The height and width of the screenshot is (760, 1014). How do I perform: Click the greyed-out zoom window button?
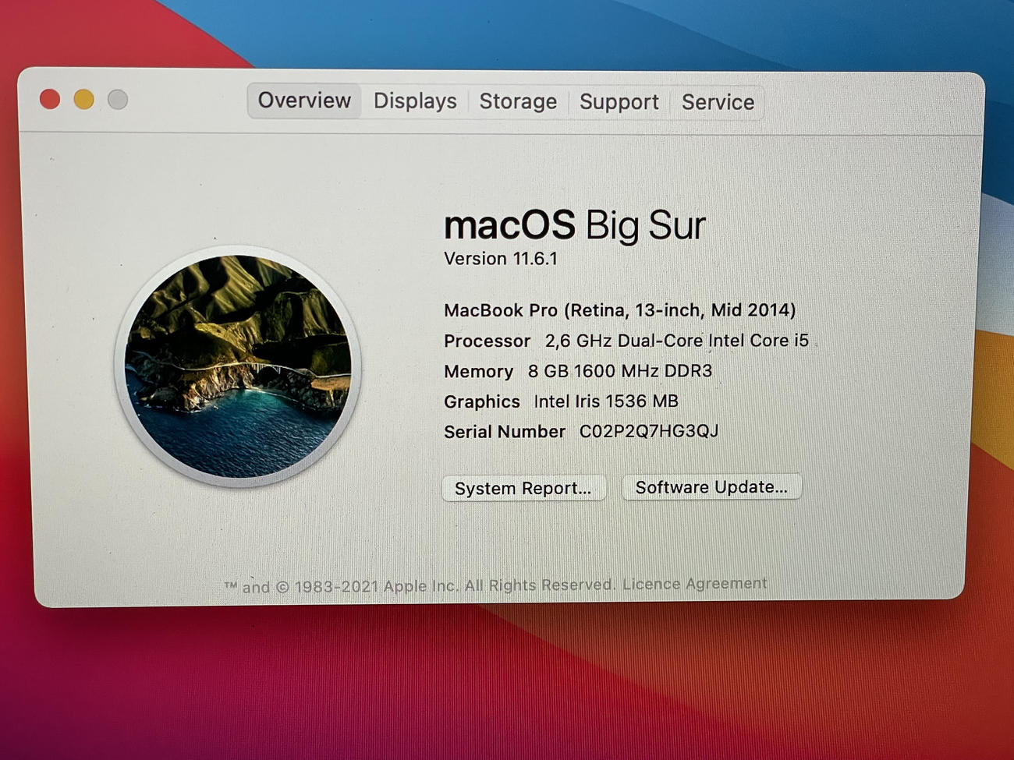(x=118, y=100)
